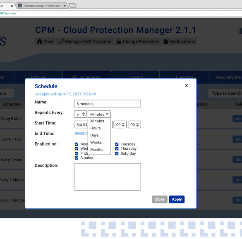Click the 'Every 1 Day' row text
This screenshot has width=242, height=239.
[12, 139]
